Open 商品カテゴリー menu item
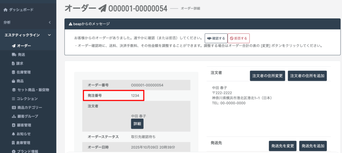This screenshot has height=153, width=342. (x=29, y=108)
